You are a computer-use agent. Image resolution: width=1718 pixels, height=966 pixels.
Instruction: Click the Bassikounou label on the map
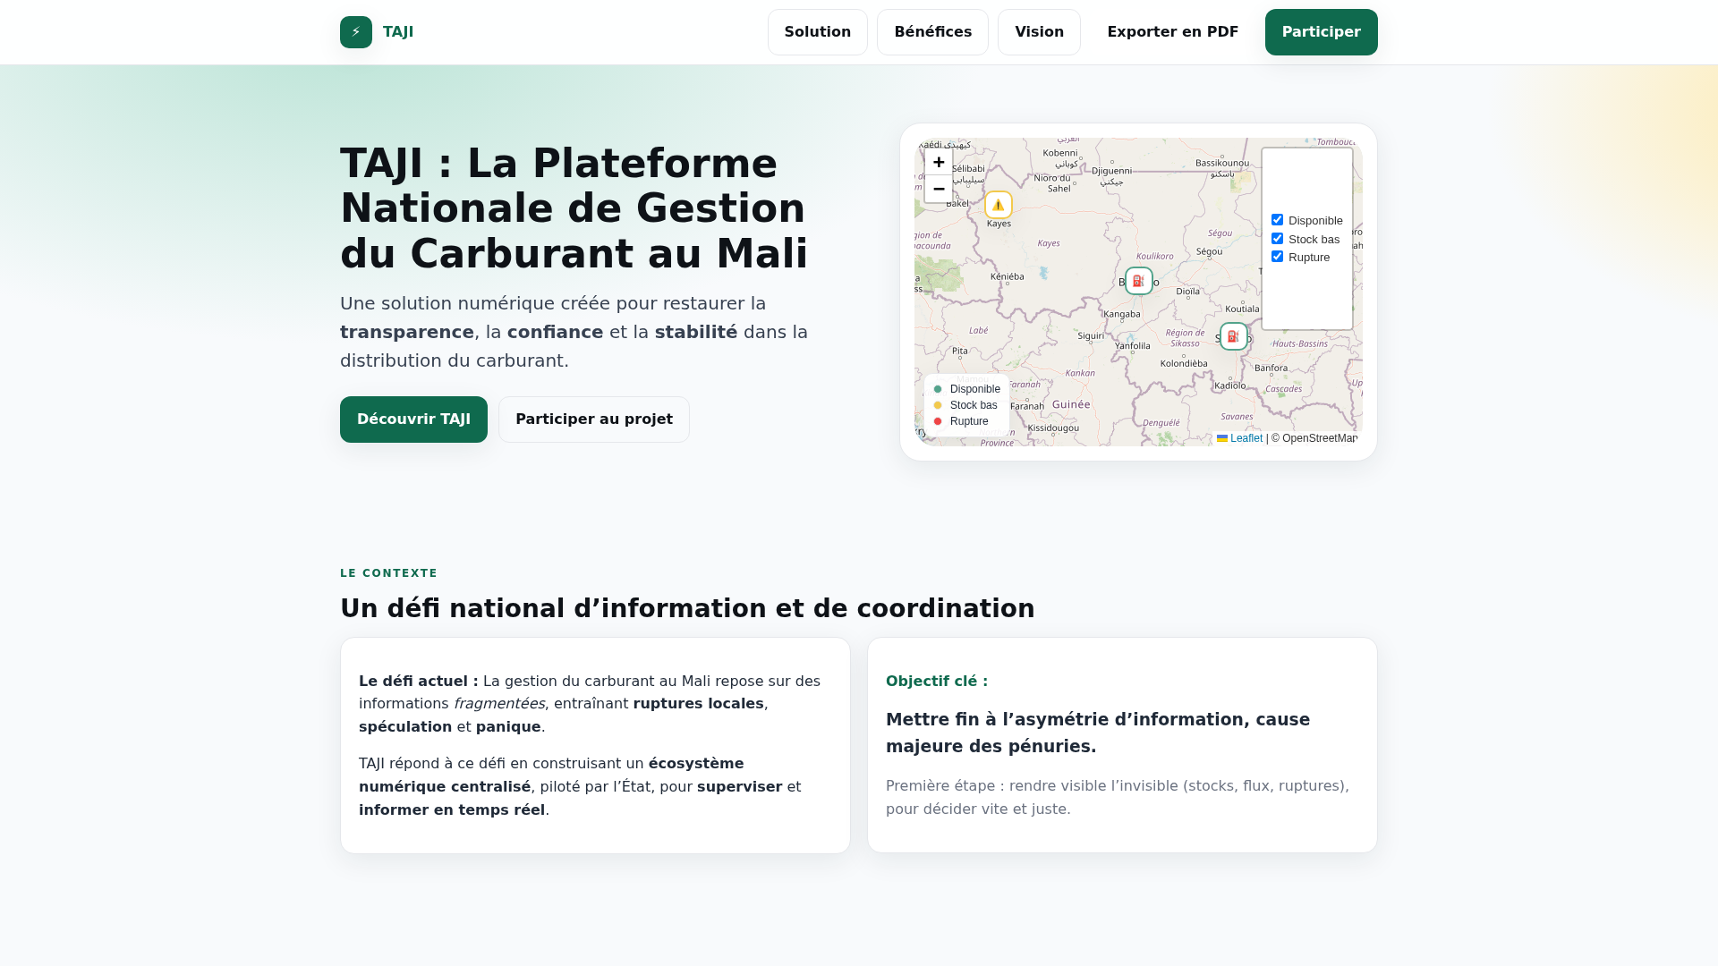pyautogui.click(x=1222, y=163)
